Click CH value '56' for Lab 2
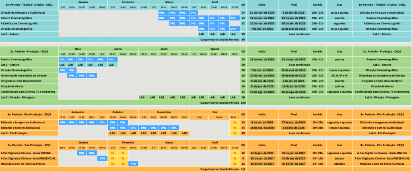 click(x=243, y=97)
